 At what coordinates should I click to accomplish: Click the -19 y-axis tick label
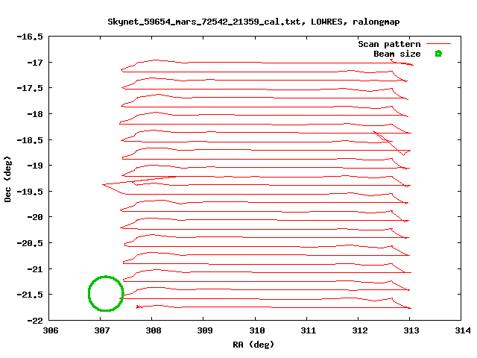click(35, 166)
